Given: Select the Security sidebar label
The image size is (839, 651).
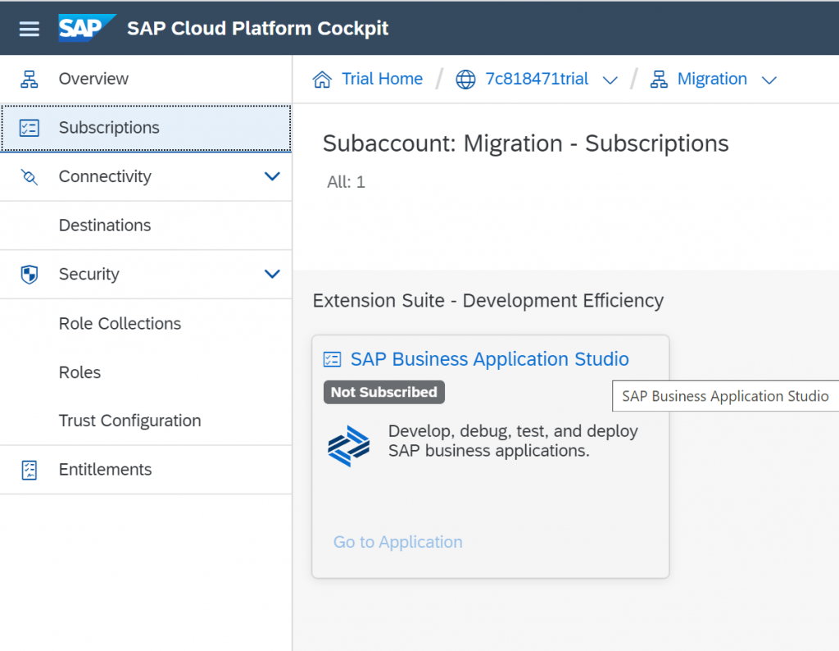Looking at the screenshot, I should tap(88, 274).
